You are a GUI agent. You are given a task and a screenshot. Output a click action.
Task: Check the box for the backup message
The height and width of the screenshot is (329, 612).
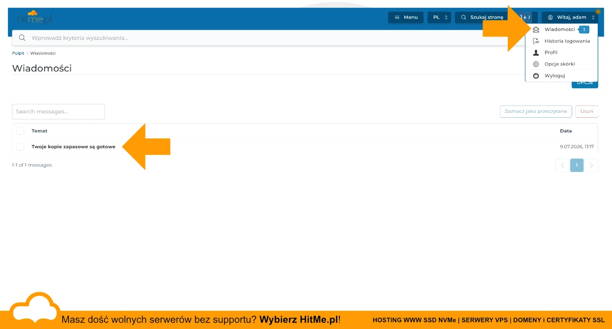(x=20, y=147)
